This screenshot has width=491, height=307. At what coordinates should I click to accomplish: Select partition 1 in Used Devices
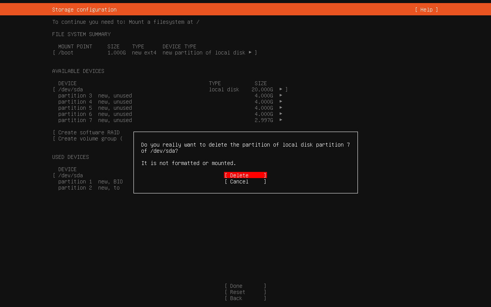[x=90, y=182]
